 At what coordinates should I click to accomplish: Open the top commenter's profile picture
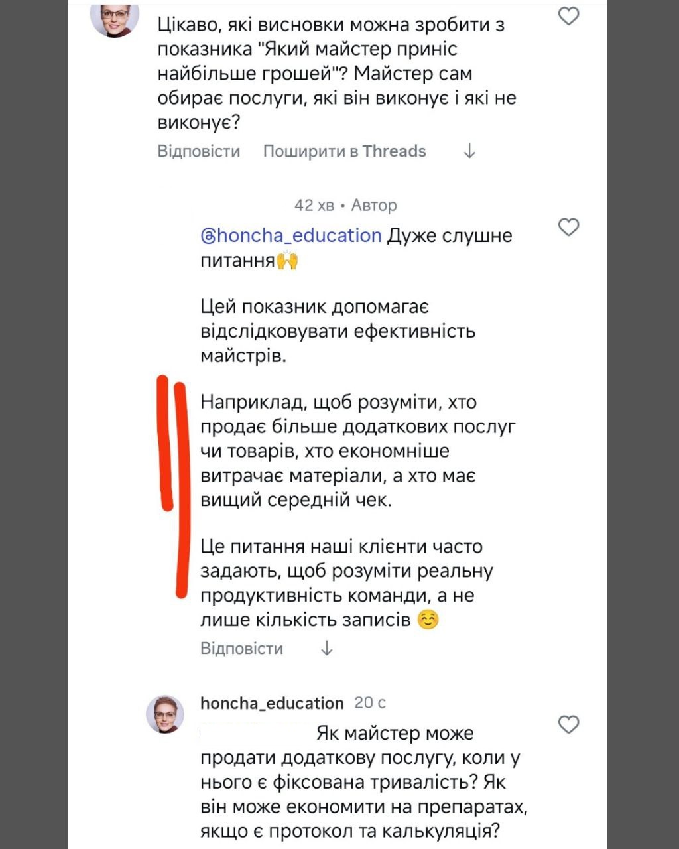114,19
